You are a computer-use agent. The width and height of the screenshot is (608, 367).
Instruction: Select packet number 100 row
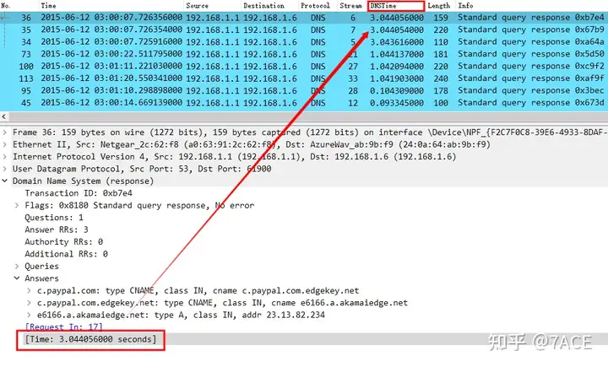coord(304,67)
